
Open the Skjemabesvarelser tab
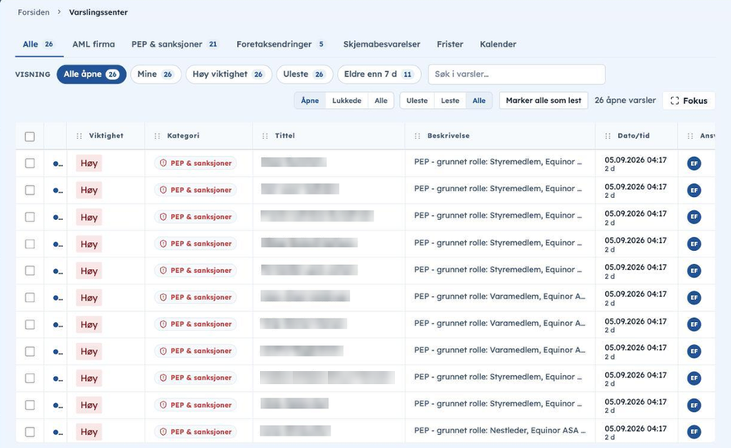click(382, 44)
